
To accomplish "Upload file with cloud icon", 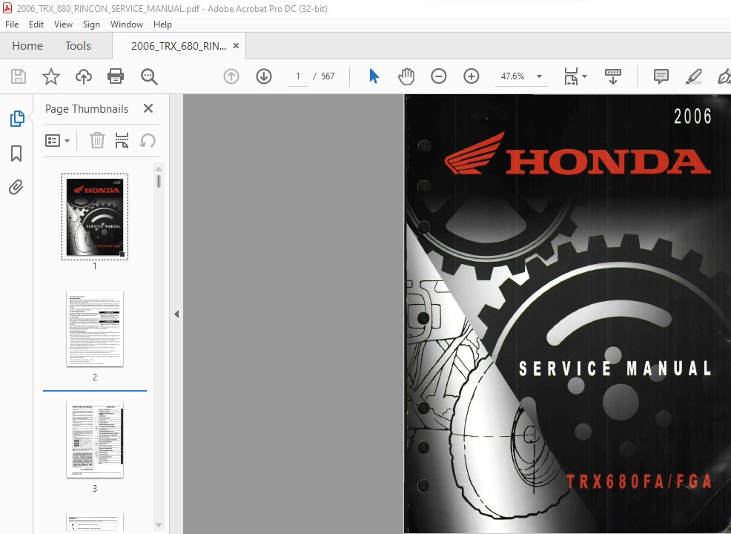I will pyautogui.click(x=84, y=76).
